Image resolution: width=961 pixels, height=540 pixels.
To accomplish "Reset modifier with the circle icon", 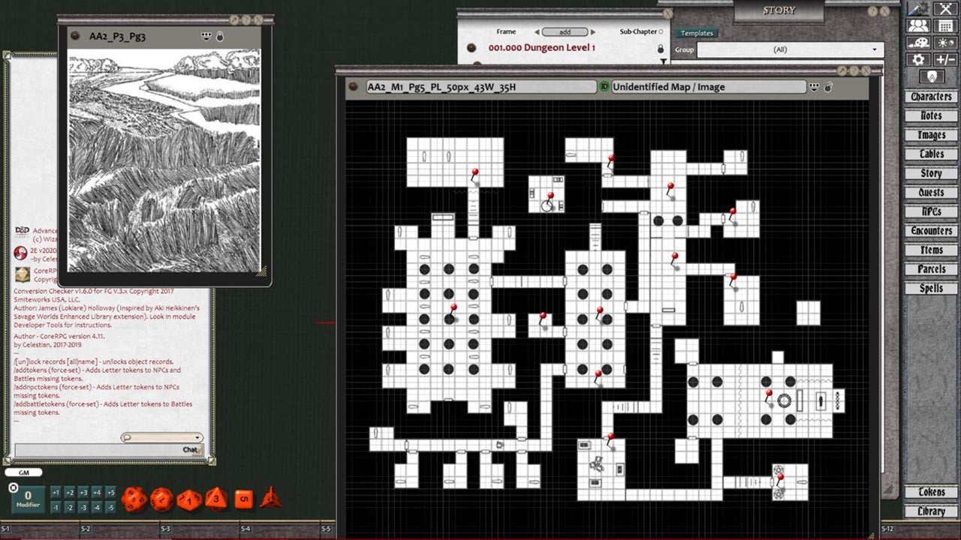I will [x=13, y=488].
